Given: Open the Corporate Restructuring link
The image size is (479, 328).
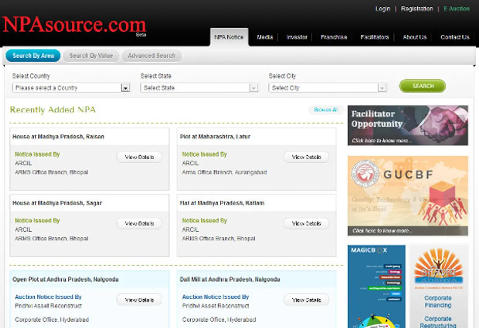Looking at the screenshot, I should tap(438, 322).
